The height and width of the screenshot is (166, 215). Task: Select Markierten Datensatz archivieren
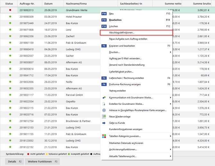[136, 143]
